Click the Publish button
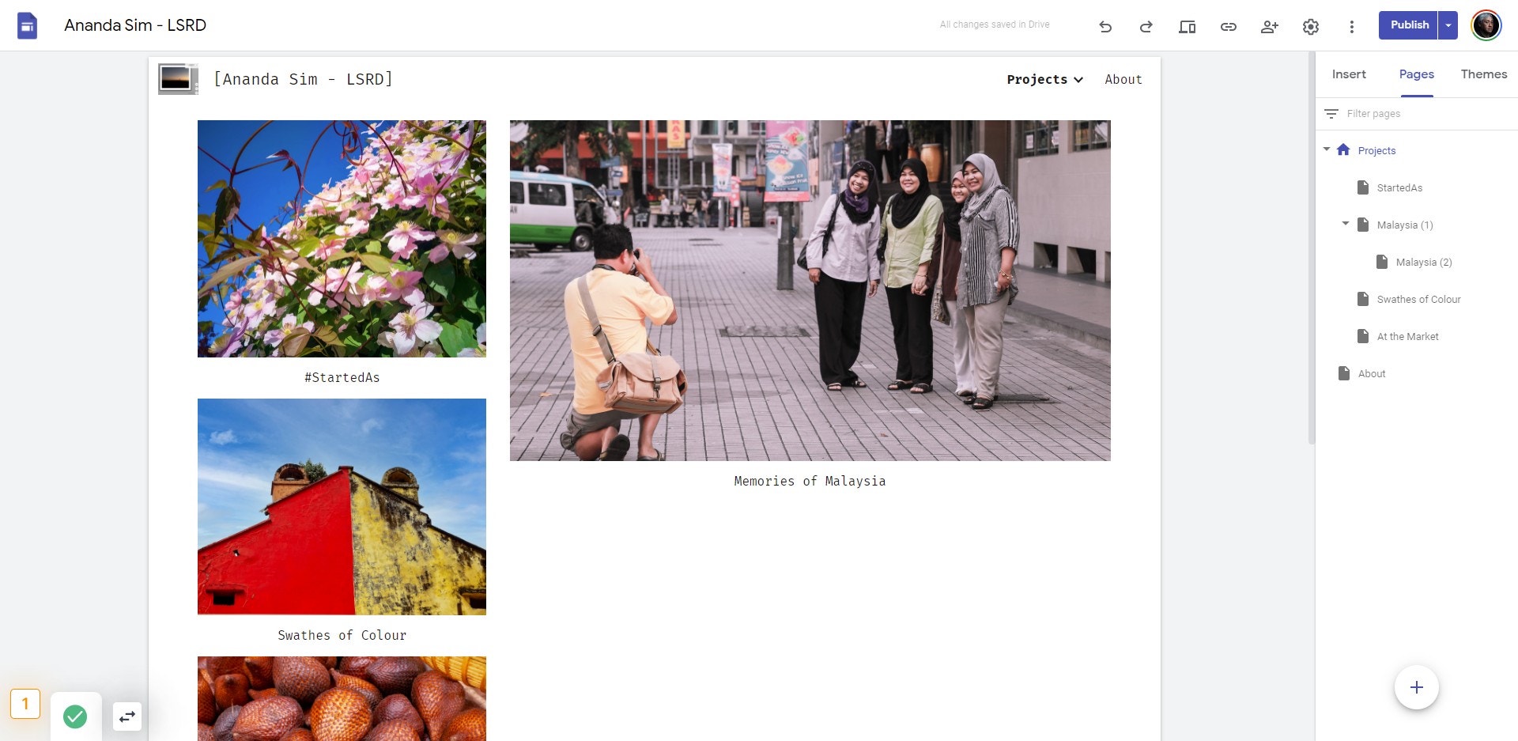The height and width of the screenshot is (741, 1518). click(x=1409, y=25)
